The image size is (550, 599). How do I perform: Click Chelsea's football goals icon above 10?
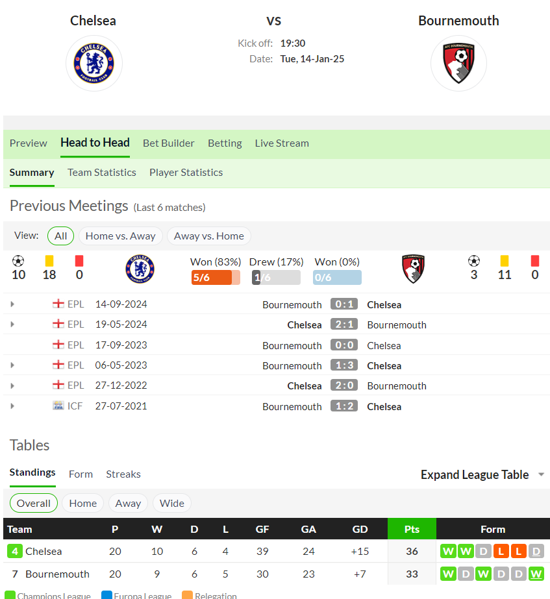click(18, 261)
